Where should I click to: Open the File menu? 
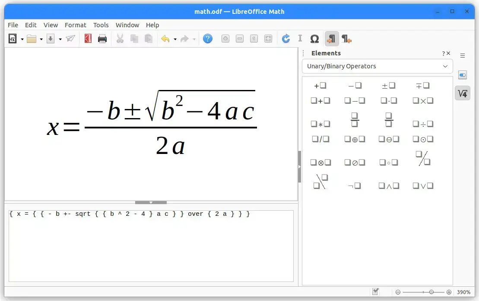[x=13, y=25]
